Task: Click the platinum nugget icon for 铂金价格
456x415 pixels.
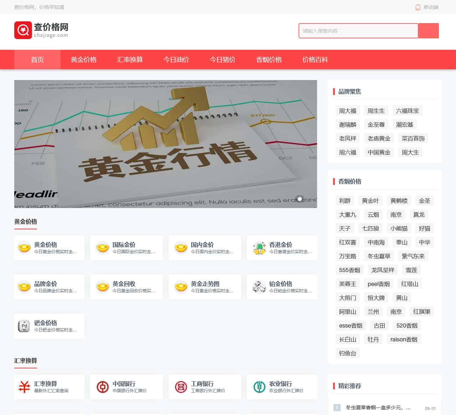Action: coord(259,287)
